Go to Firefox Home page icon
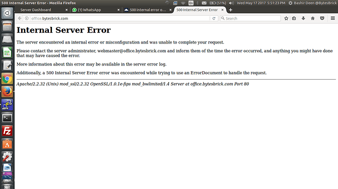This screenshot has width=338, height=189. pyautogui.click(x=313, y=19)
